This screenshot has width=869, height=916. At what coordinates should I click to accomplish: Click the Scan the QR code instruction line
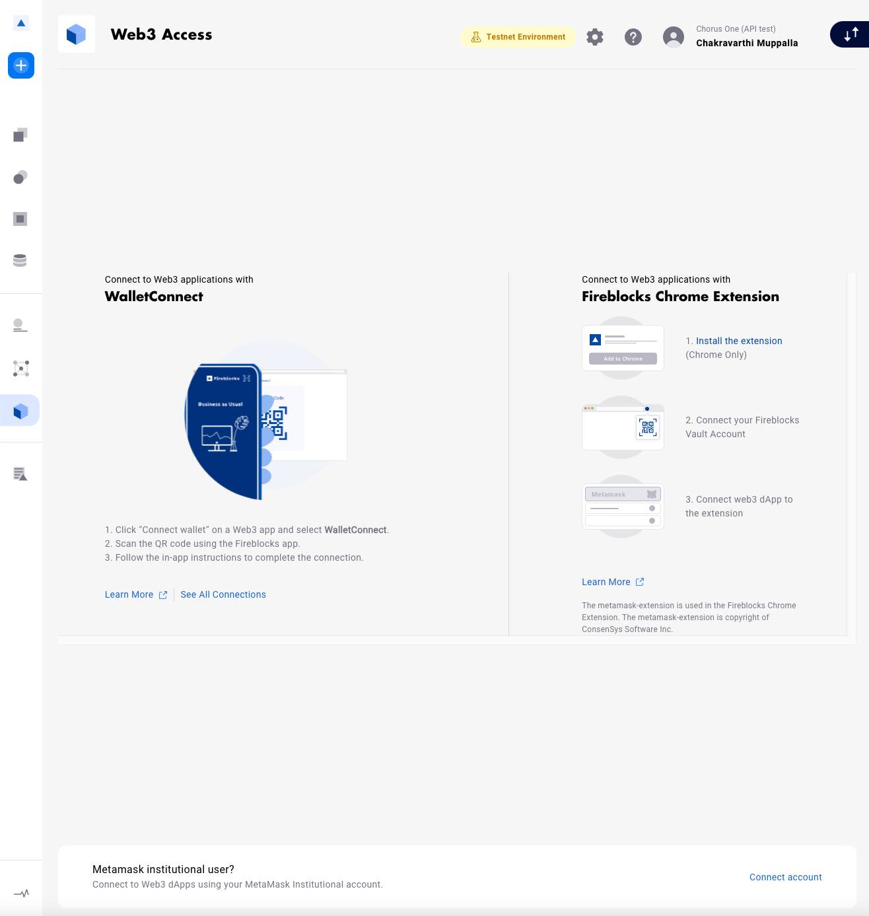tap(203, 544)
